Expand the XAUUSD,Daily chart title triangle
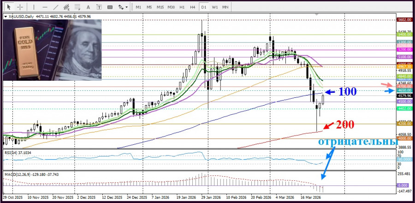This screenshot has height=203, width=415. [6, 17]
